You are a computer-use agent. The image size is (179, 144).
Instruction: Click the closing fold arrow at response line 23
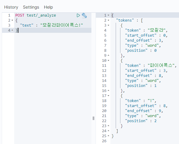pyautogui.click(x=108, y=126)
